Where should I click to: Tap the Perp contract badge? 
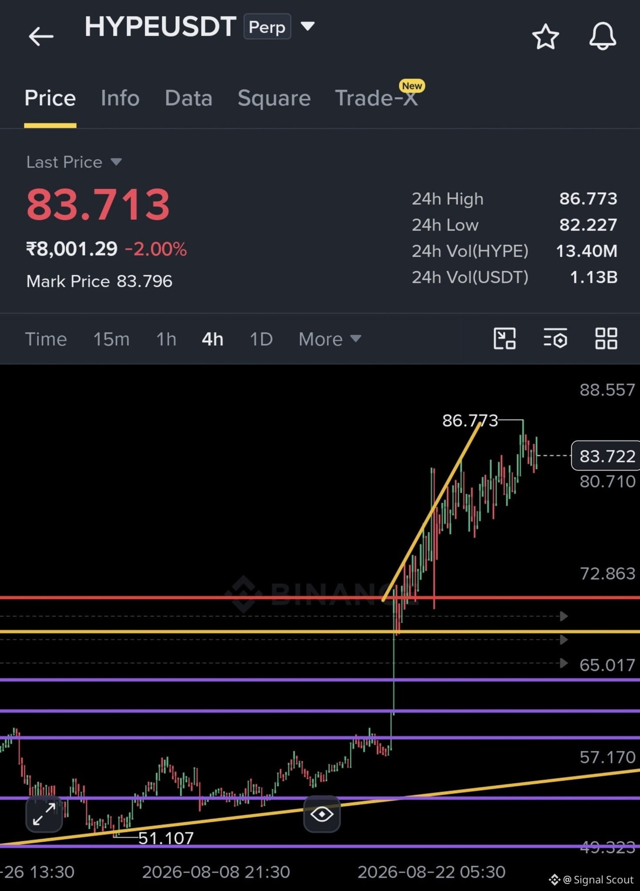click(x=267, y=27)
